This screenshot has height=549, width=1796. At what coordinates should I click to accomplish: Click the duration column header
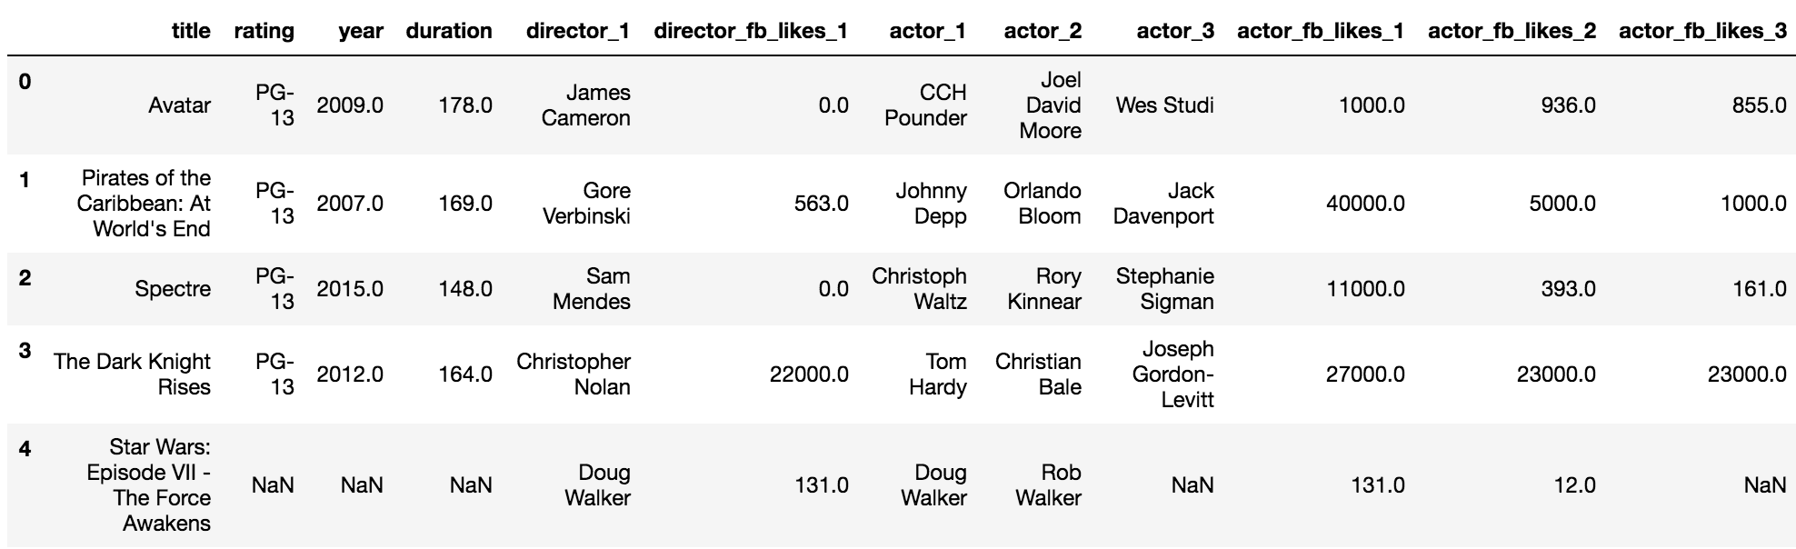pos(449,31)
